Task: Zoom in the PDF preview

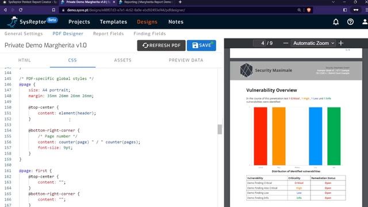Action: pyautogui.click(x=341, y=43)
